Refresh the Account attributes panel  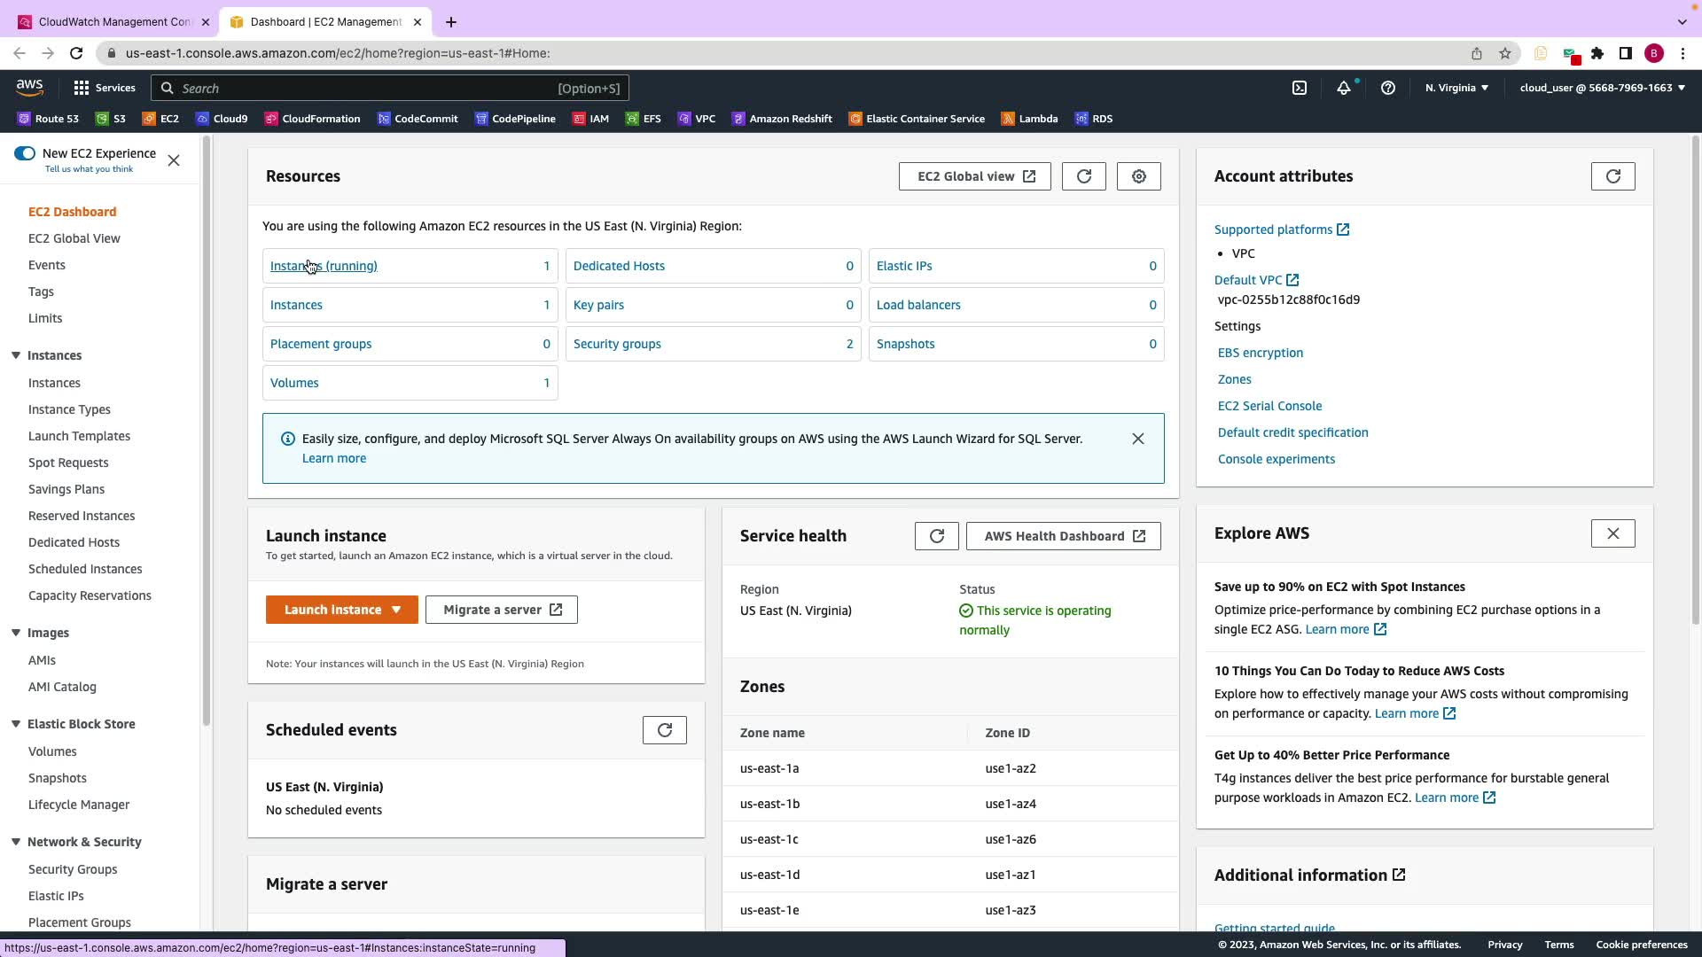(x=1612, y=176)
